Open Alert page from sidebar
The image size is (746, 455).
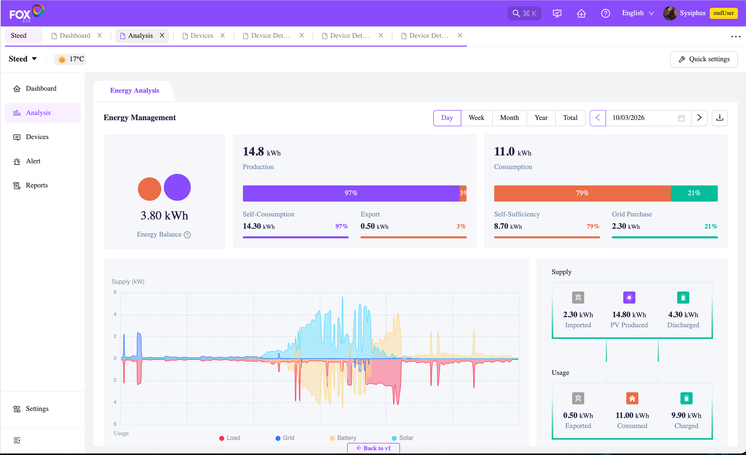pos(33,161)
